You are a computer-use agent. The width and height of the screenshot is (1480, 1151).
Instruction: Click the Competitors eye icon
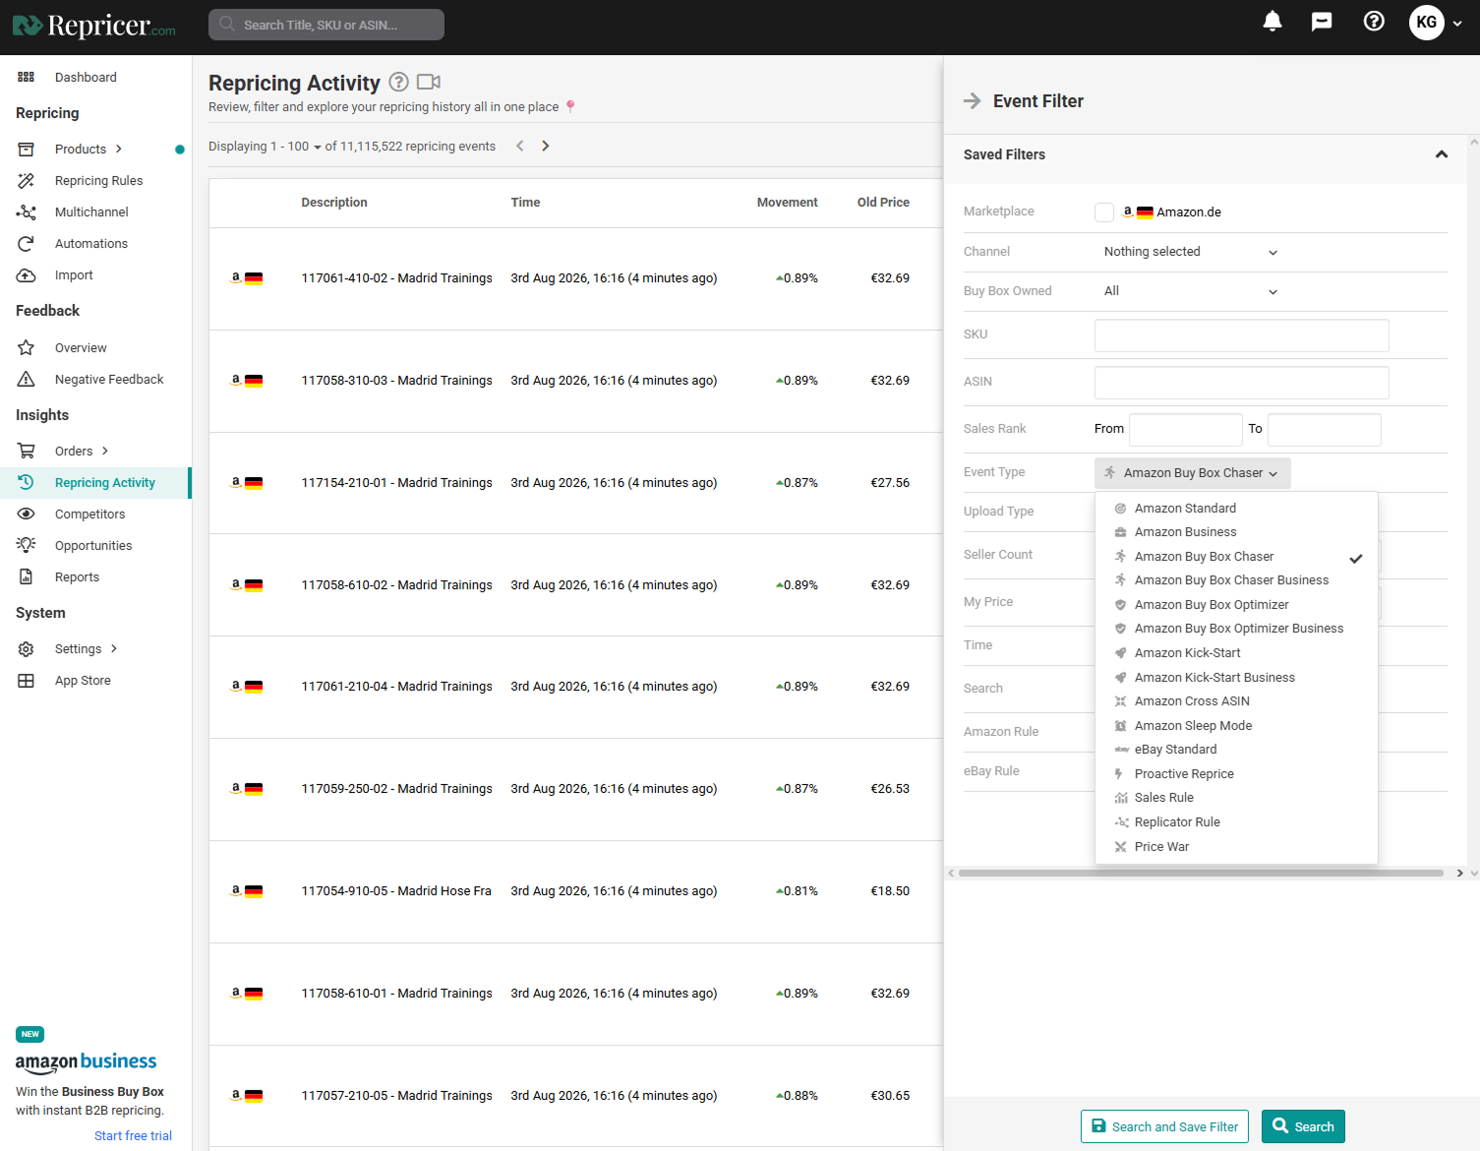click(x=27, y=515)
